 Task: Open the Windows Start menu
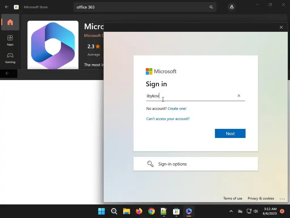(x=101, y=211)
